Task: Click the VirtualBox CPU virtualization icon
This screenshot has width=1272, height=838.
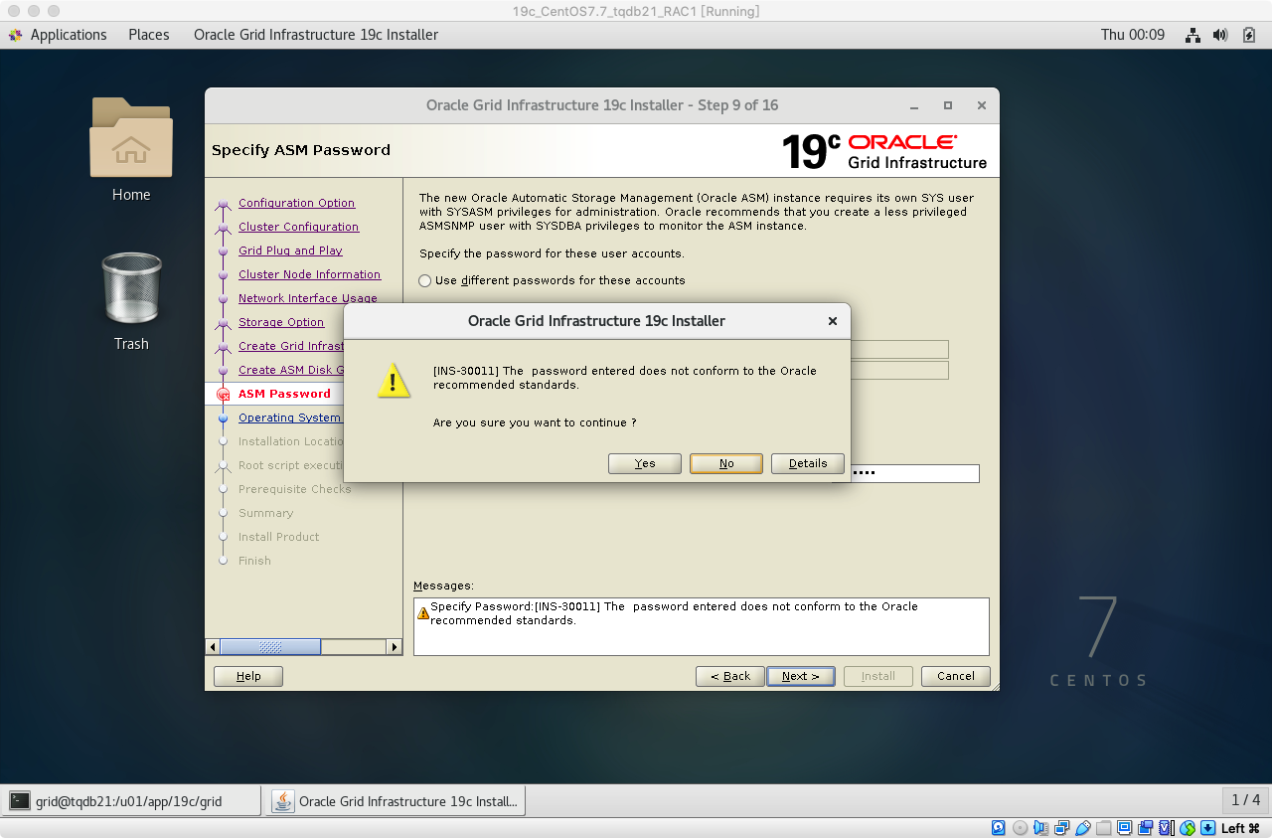Action: pos(1167,827)
